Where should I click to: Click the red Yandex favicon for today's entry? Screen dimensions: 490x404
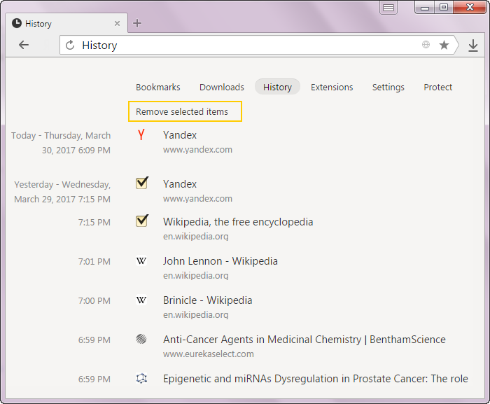pyautogui.click(x=141, y=134)
